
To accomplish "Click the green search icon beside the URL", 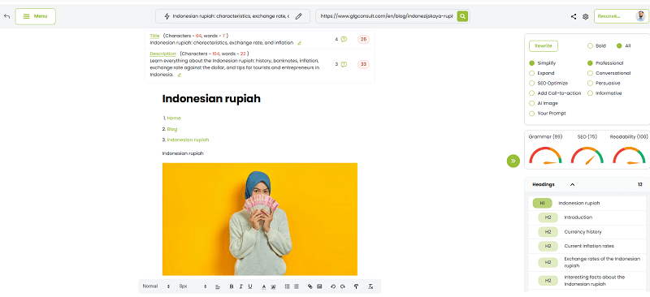I will 462,16.
